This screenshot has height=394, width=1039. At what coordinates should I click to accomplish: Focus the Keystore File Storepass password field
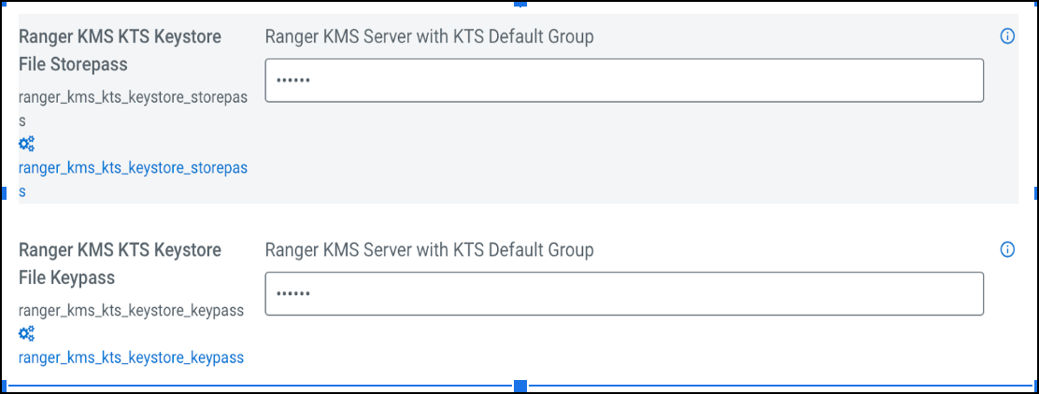(624, 80)
